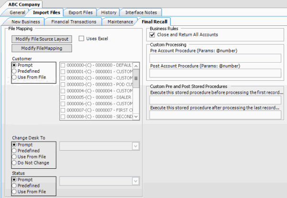Viewport: 287px width, 198px height.
Task: Enable the Uses Excel checkbox
Action: coord(81,38)
